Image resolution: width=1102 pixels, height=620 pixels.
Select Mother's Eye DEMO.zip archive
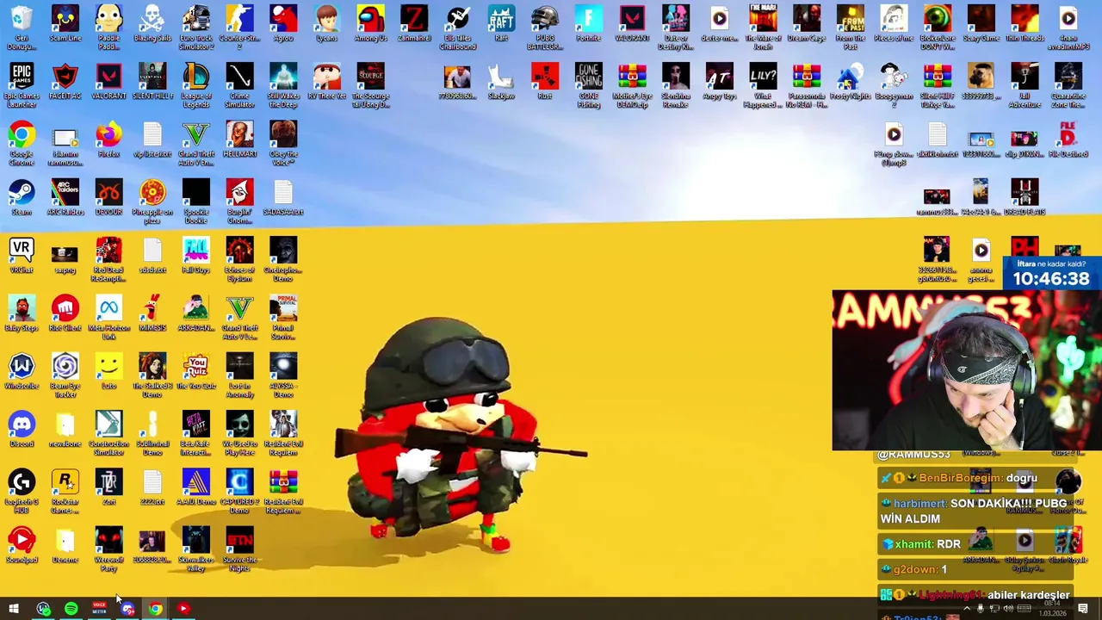[632, 85]
